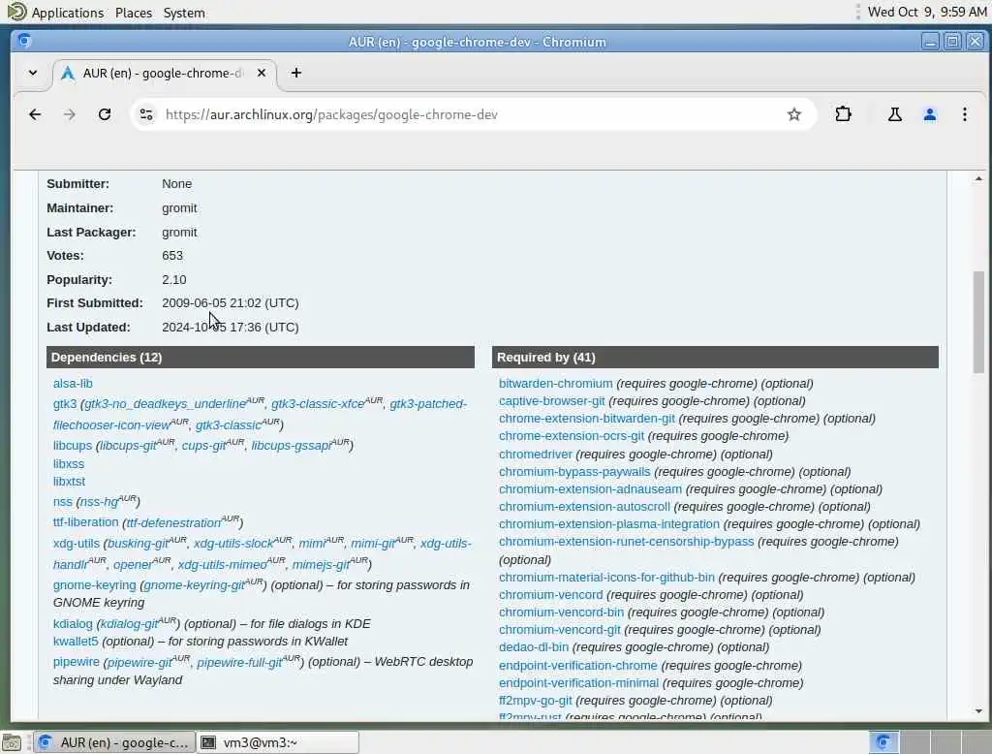The image size is (992, 754).
Task: Expand the tab search dropdown
Action: [33, 73]
